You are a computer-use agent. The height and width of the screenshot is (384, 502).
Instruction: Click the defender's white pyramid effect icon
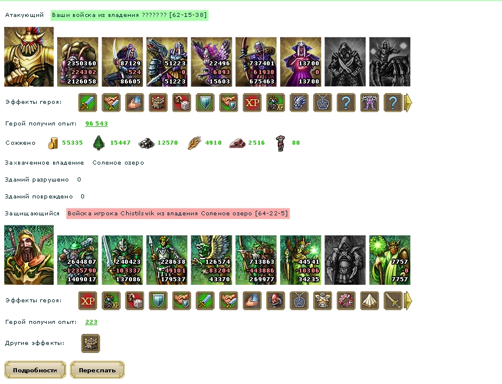pos(369,301)
